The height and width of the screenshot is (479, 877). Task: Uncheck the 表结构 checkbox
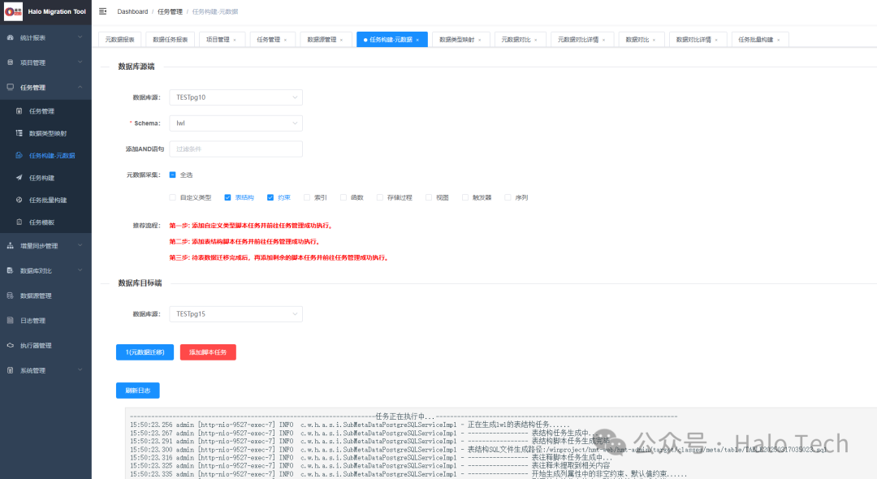pyautogui.click(x=227, y=197)
